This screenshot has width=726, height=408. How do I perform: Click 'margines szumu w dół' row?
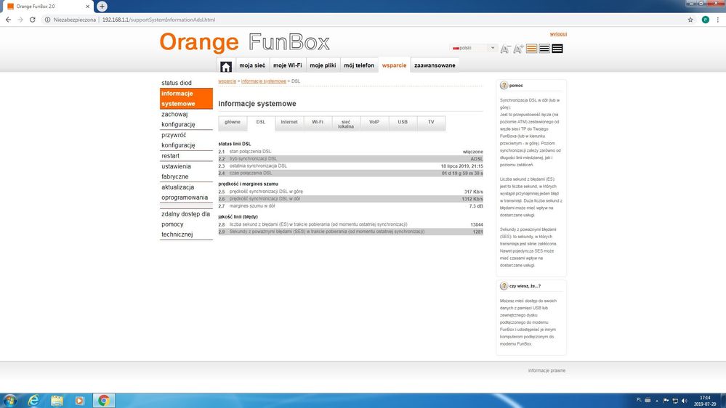tap(350, 206)
